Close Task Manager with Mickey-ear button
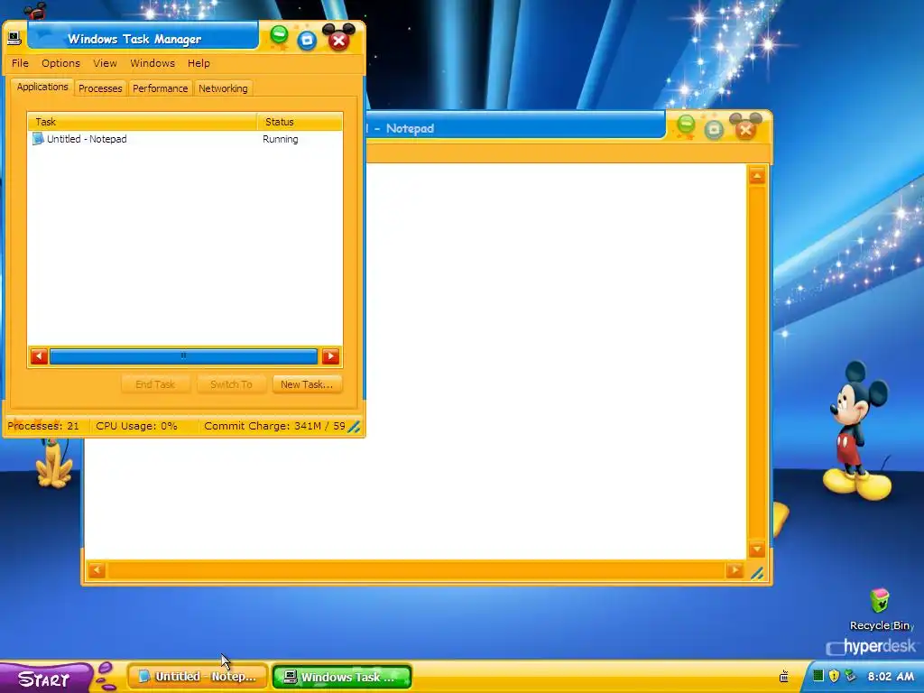The height and width of the screenshot is (693, 924). tap(339, 38)
